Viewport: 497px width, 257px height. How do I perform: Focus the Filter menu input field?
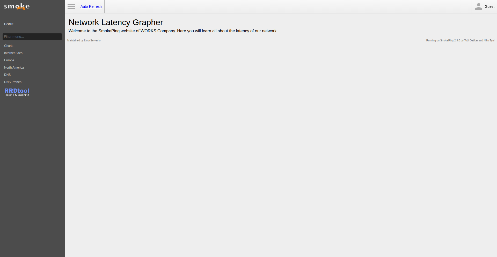32,37
